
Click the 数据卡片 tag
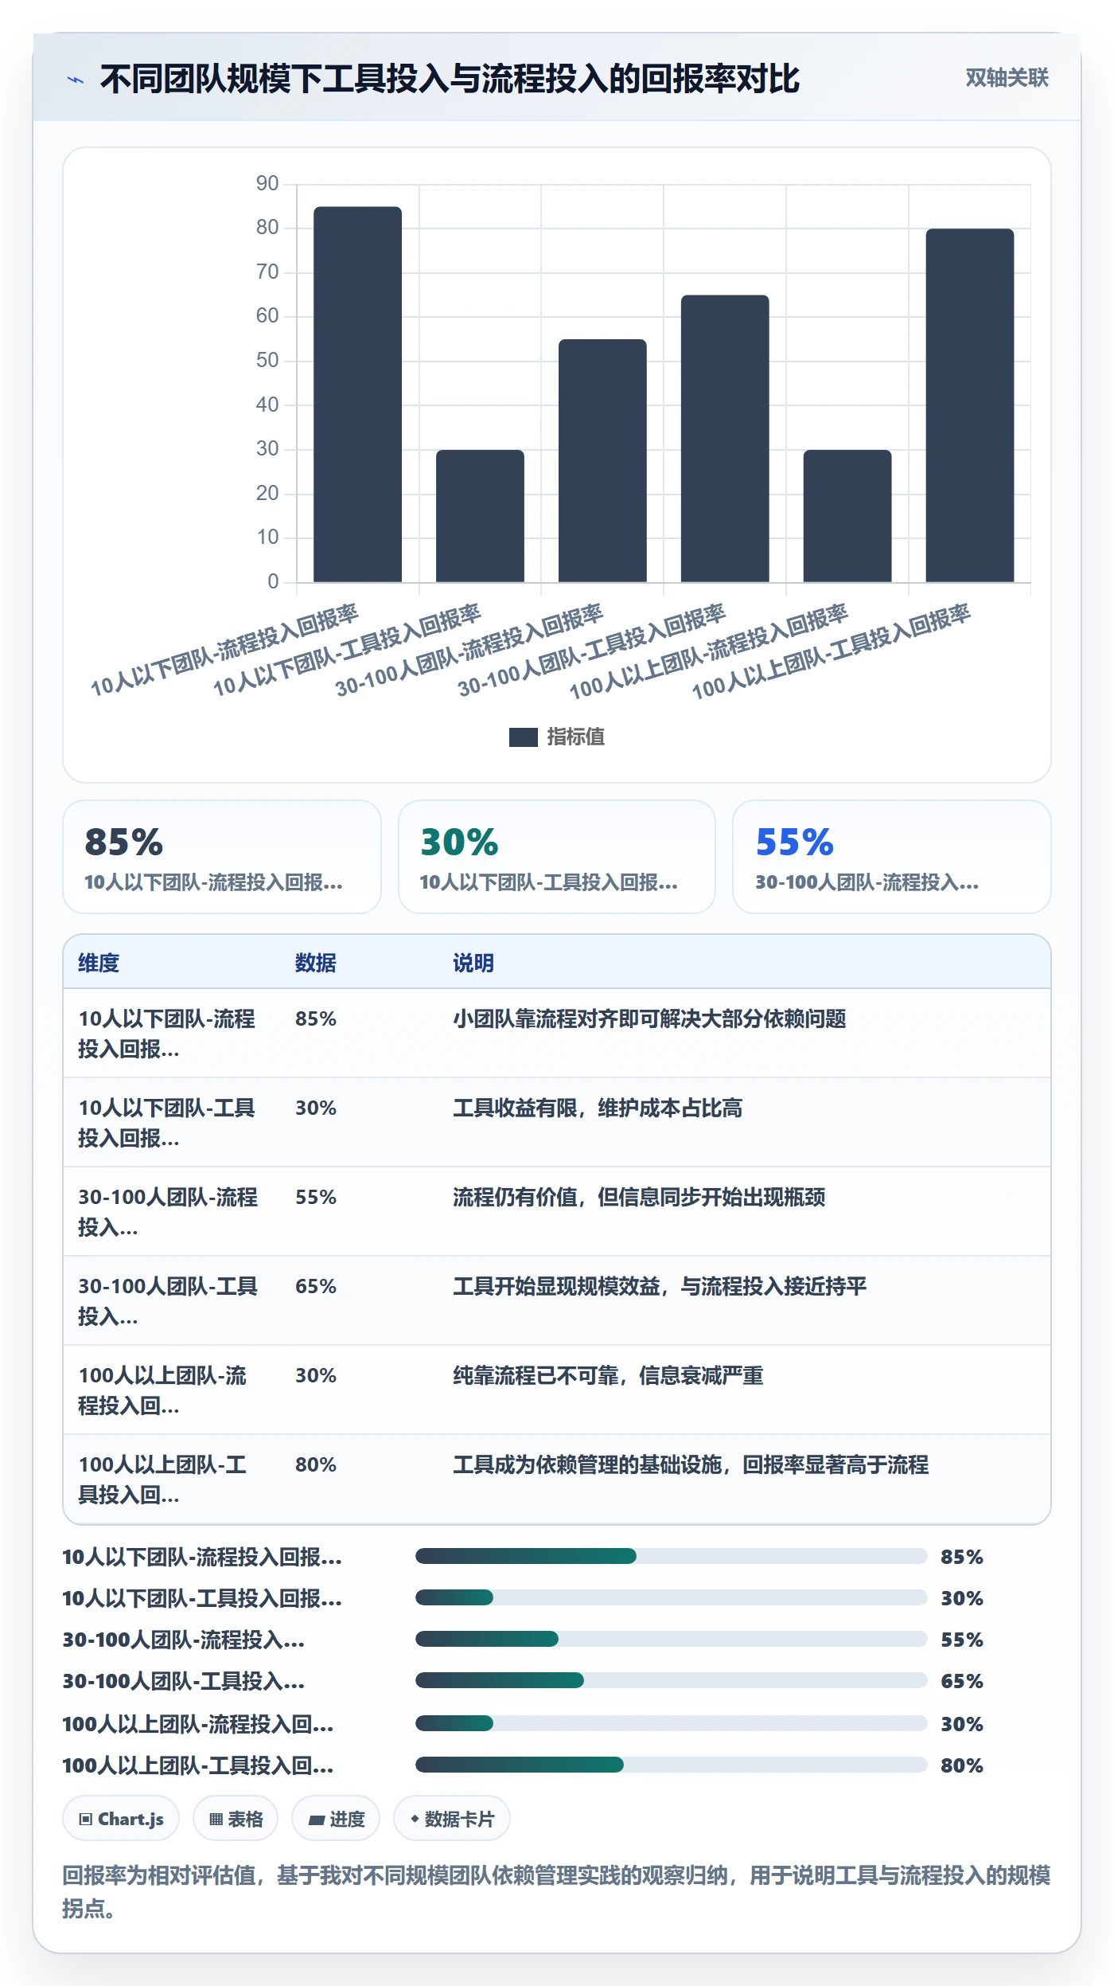click(x=452, y=1819)
